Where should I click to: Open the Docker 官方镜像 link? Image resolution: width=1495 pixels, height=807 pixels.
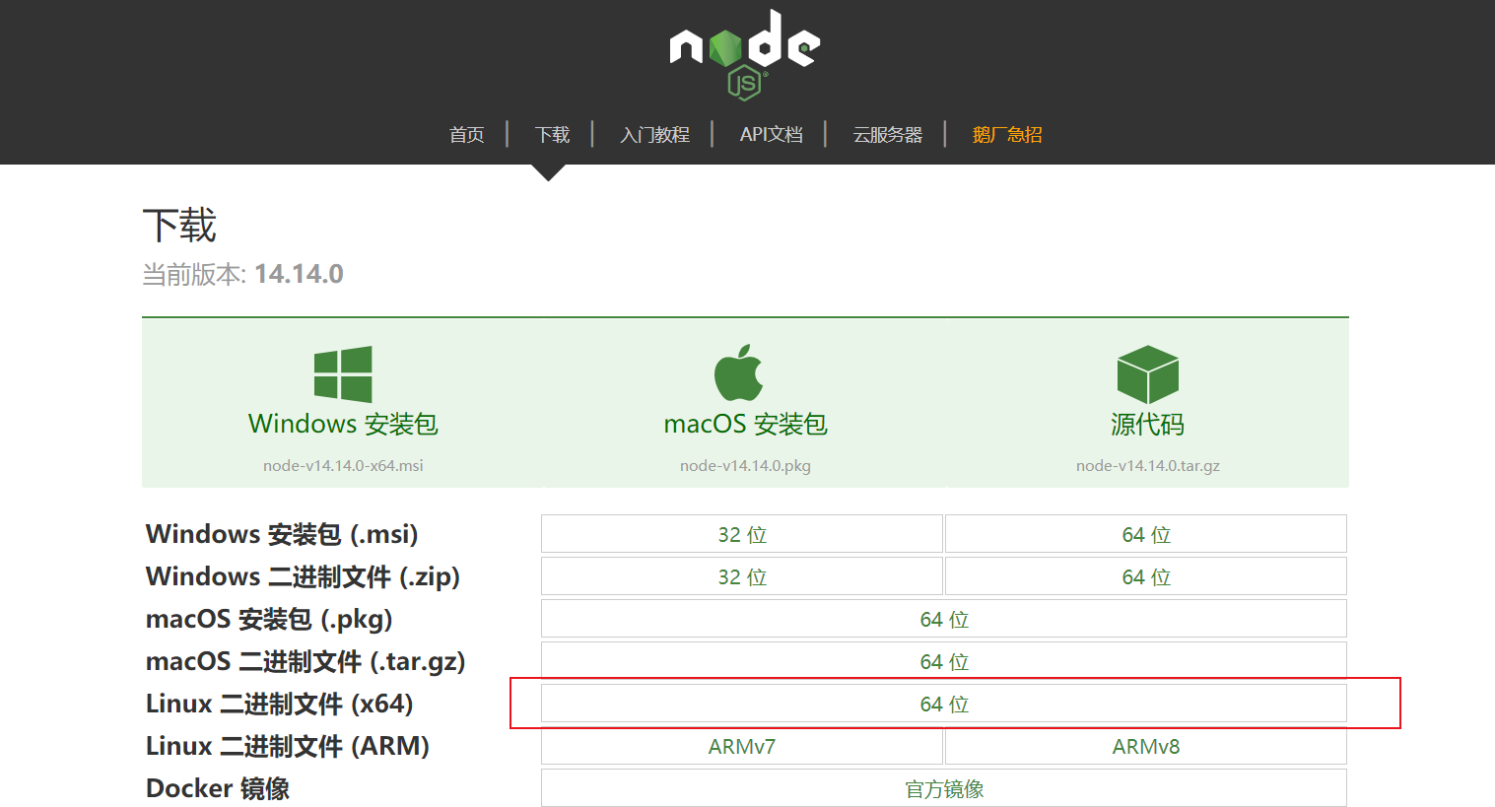point(944,788)
